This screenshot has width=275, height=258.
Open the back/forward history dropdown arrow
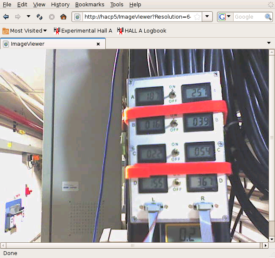tap(28, 16)
